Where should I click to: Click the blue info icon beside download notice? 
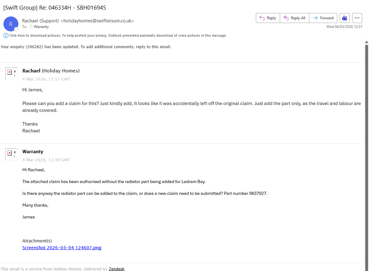[x=6, y=35]
